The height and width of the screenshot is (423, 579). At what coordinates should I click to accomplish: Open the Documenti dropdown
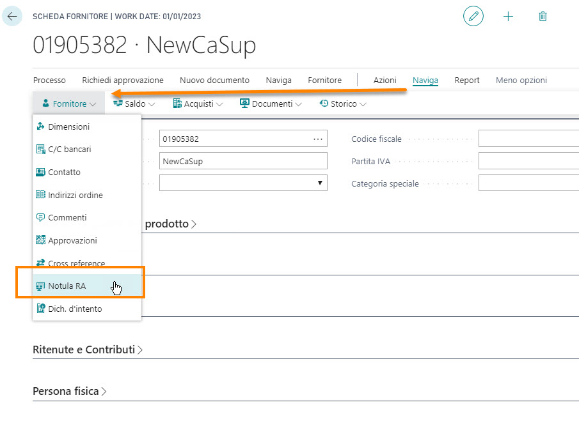271,104
